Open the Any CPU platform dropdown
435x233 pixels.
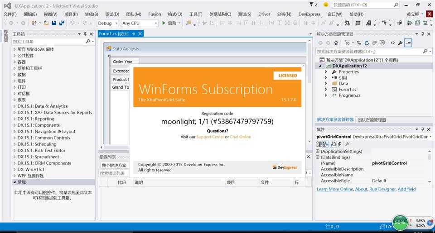tap(155, 23)
